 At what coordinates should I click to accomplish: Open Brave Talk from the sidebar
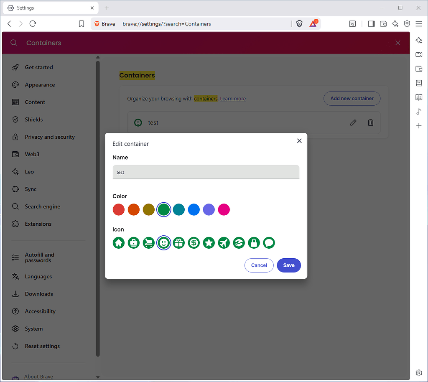click(x=419, y=55)
